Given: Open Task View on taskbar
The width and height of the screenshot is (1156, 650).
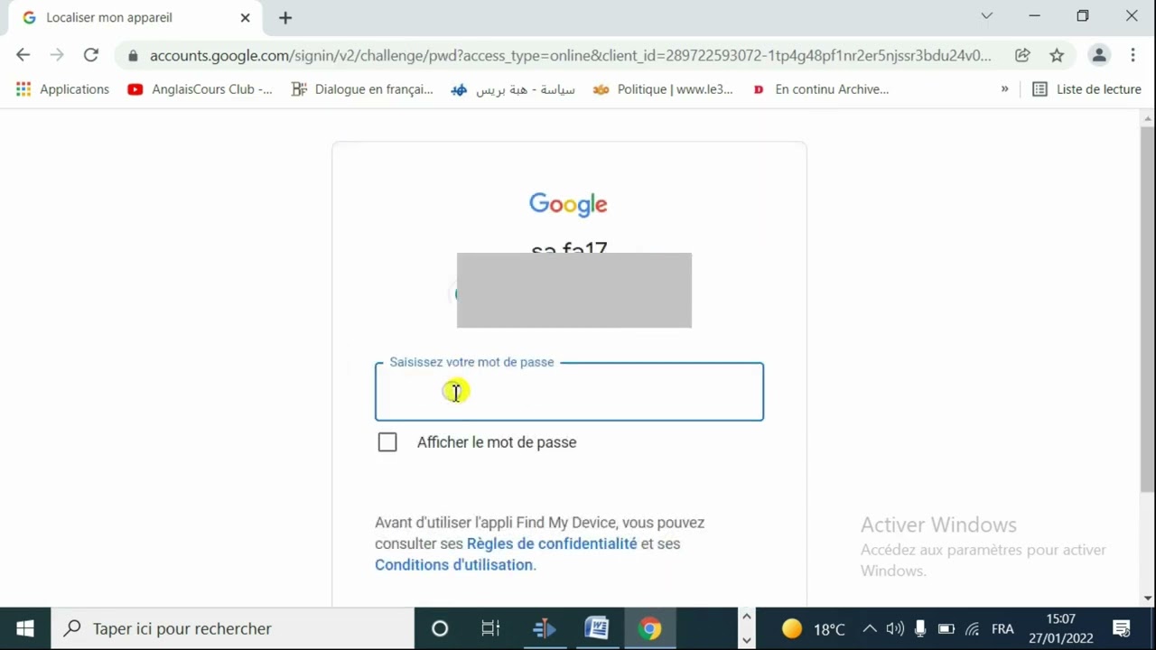Looking at the screenshot, I should coord(490,628).
